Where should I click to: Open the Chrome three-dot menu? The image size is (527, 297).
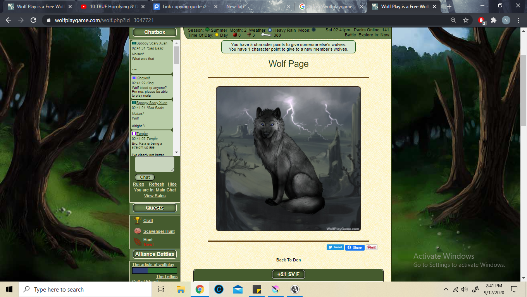point(518,20)
